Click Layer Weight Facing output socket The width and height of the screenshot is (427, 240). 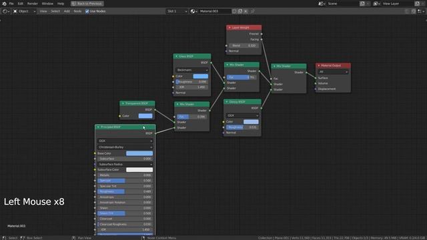coord(262,39)
